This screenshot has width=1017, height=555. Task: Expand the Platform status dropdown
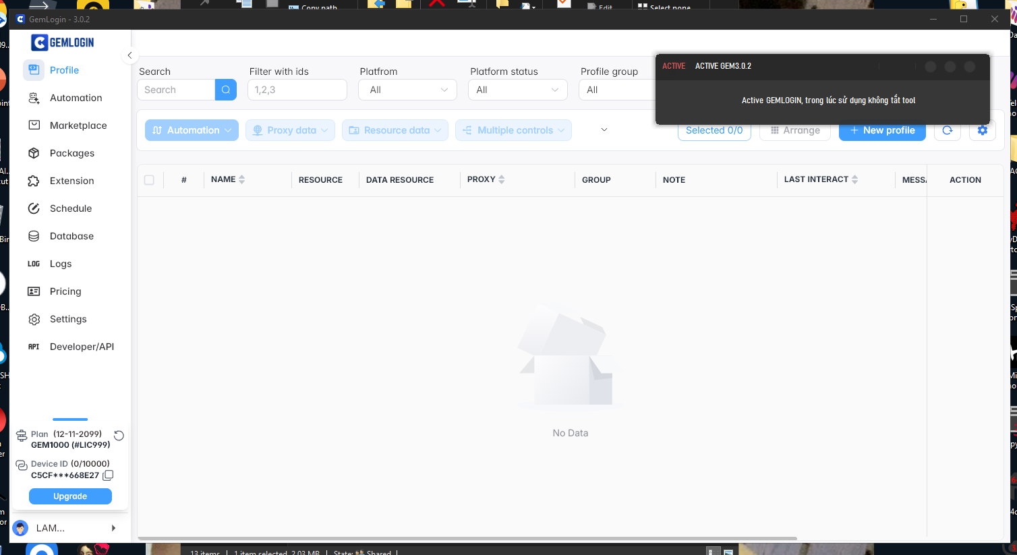(x=517, y=90)
